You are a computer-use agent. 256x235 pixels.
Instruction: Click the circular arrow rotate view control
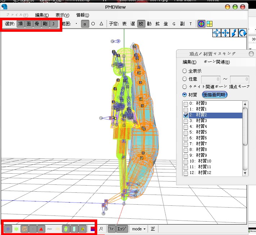pos(242,33)
